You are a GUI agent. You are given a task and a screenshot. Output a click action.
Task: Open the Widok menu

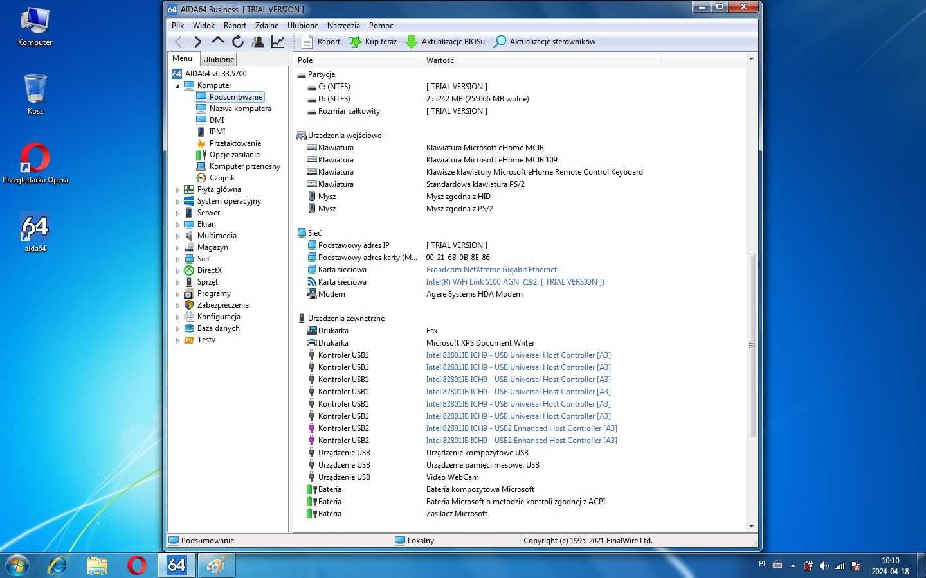204,26
